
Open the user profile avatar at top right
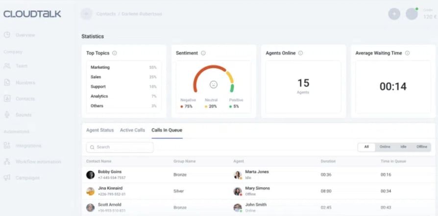pyautogui.click(x=412, y=14)
